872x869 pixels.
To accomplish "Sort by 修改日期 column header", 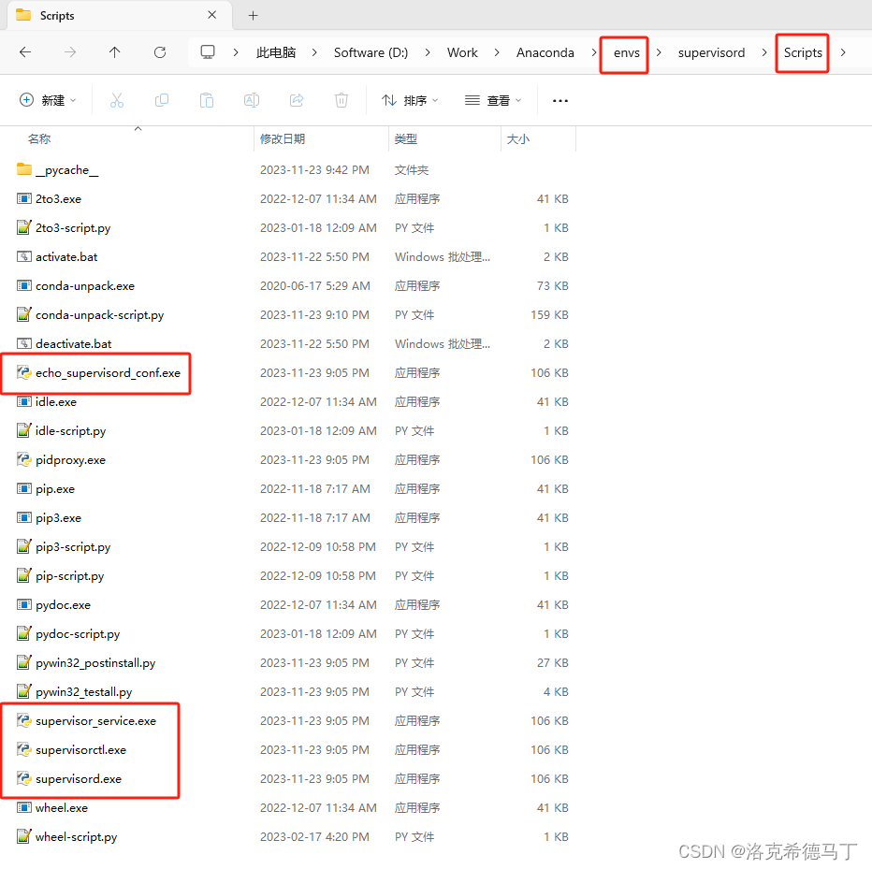I will tap(283, 139).
